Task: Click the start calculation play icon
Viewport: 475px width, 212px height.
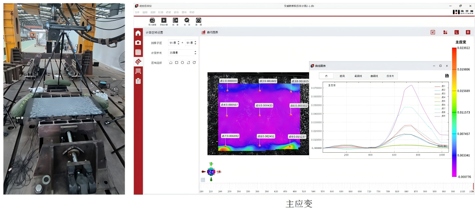Action: pyautogui.click(x=164, y=21)
